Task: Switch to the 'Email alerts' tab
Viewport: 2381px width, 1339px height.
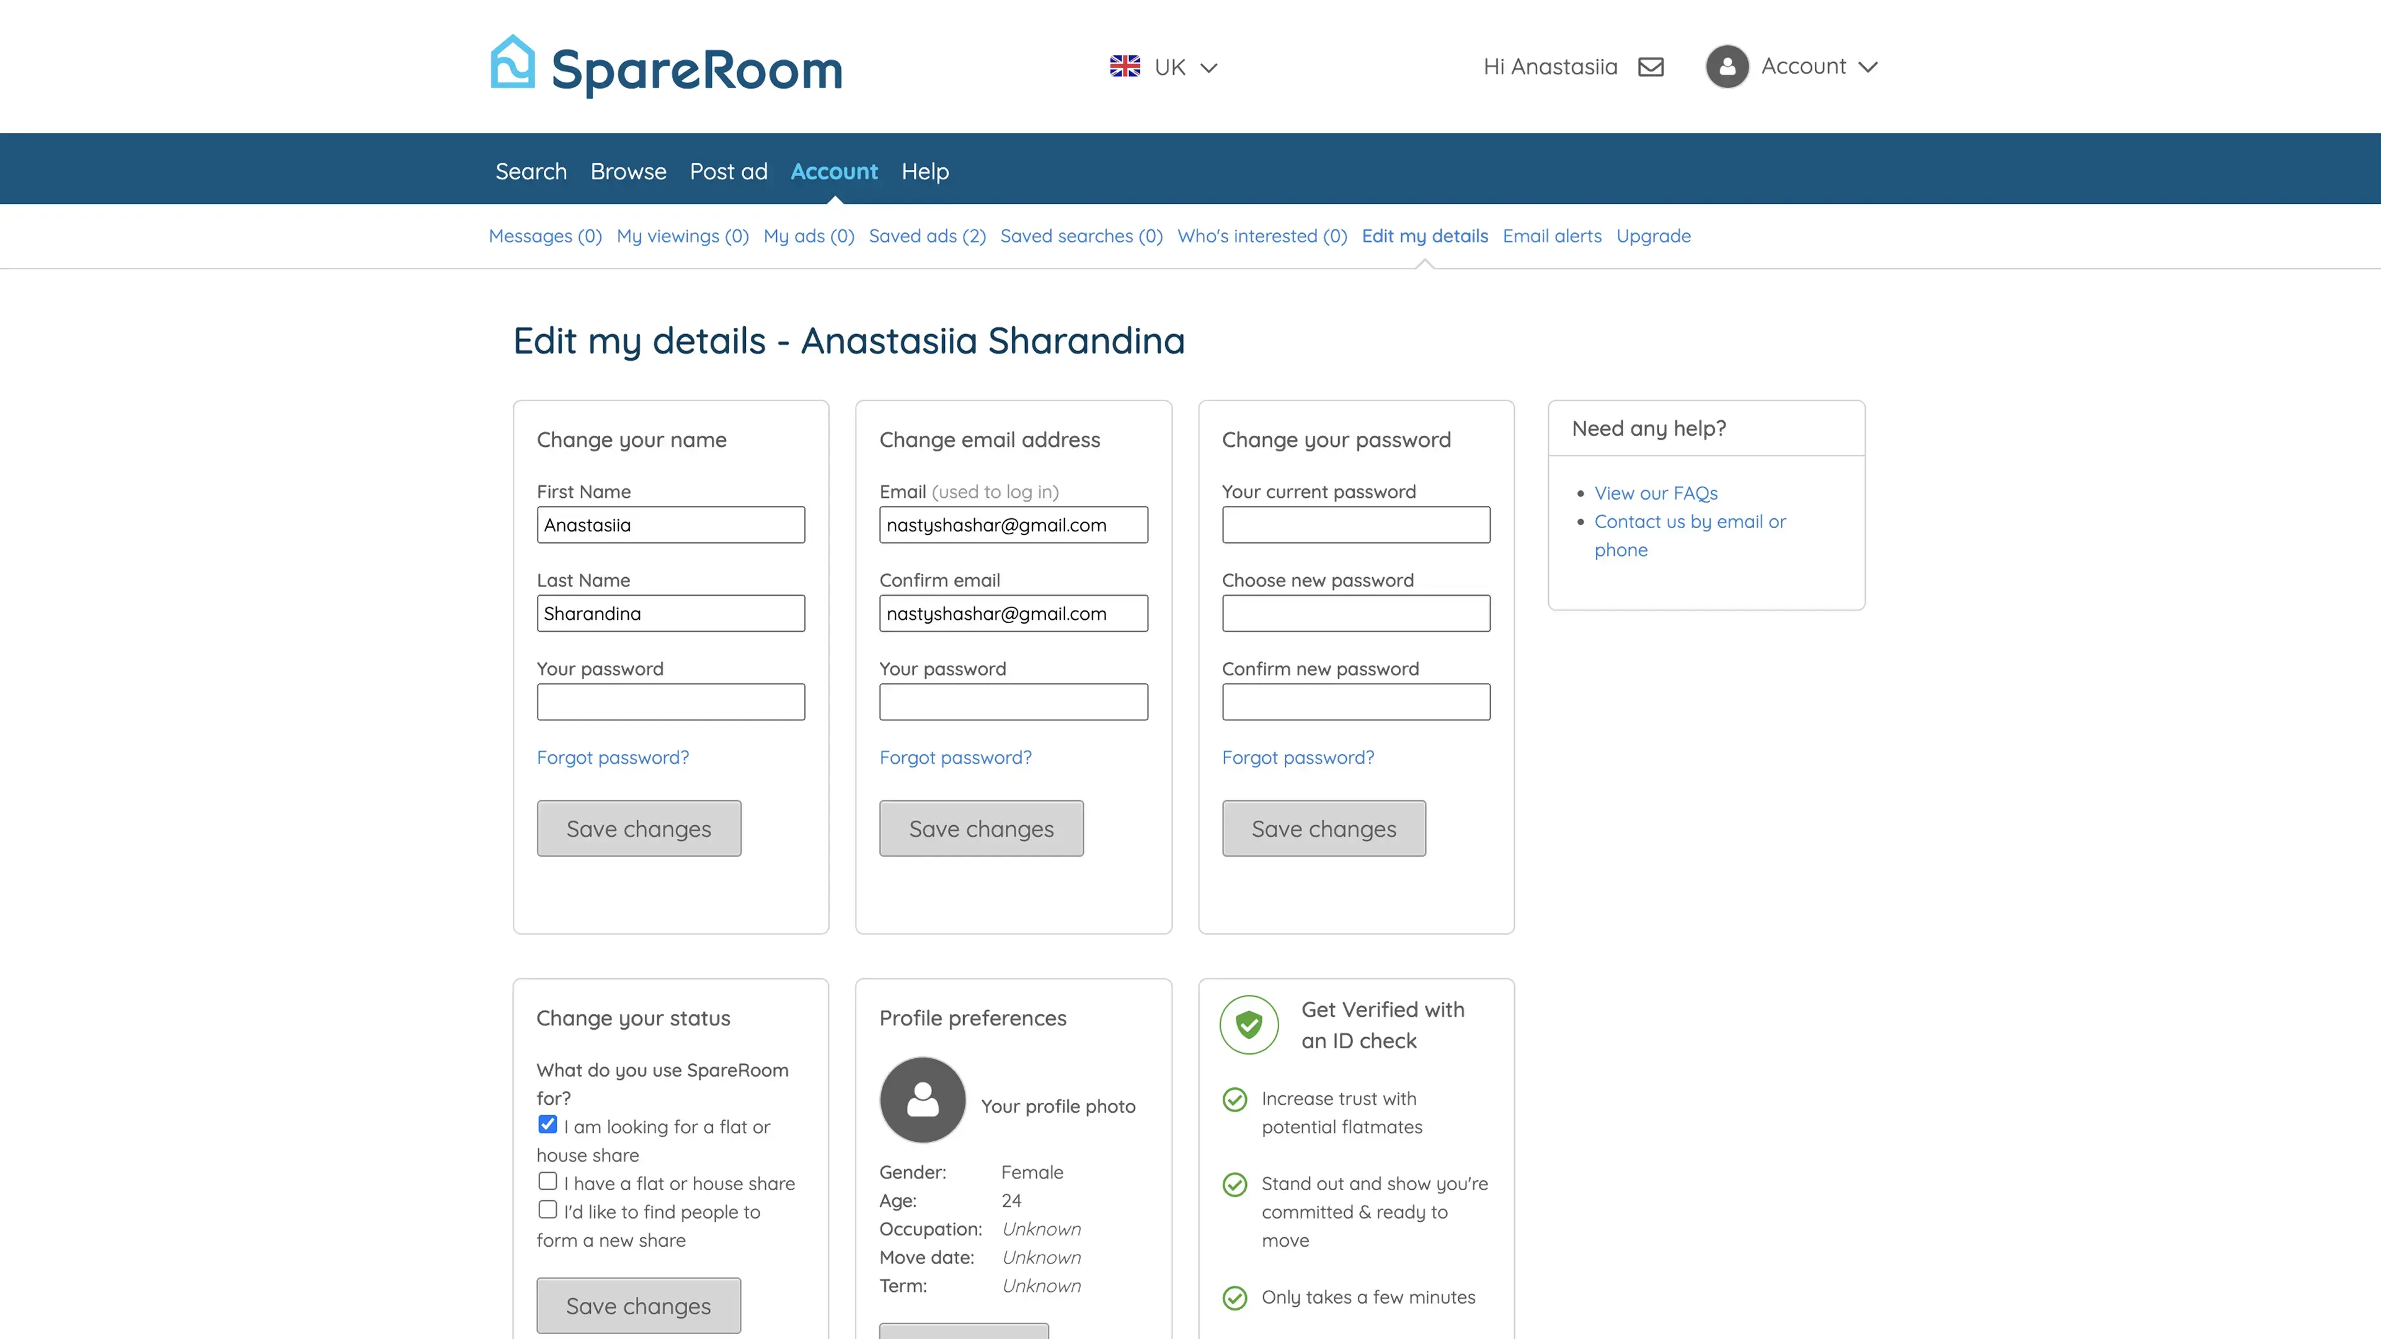Action: click(1552, 236)
